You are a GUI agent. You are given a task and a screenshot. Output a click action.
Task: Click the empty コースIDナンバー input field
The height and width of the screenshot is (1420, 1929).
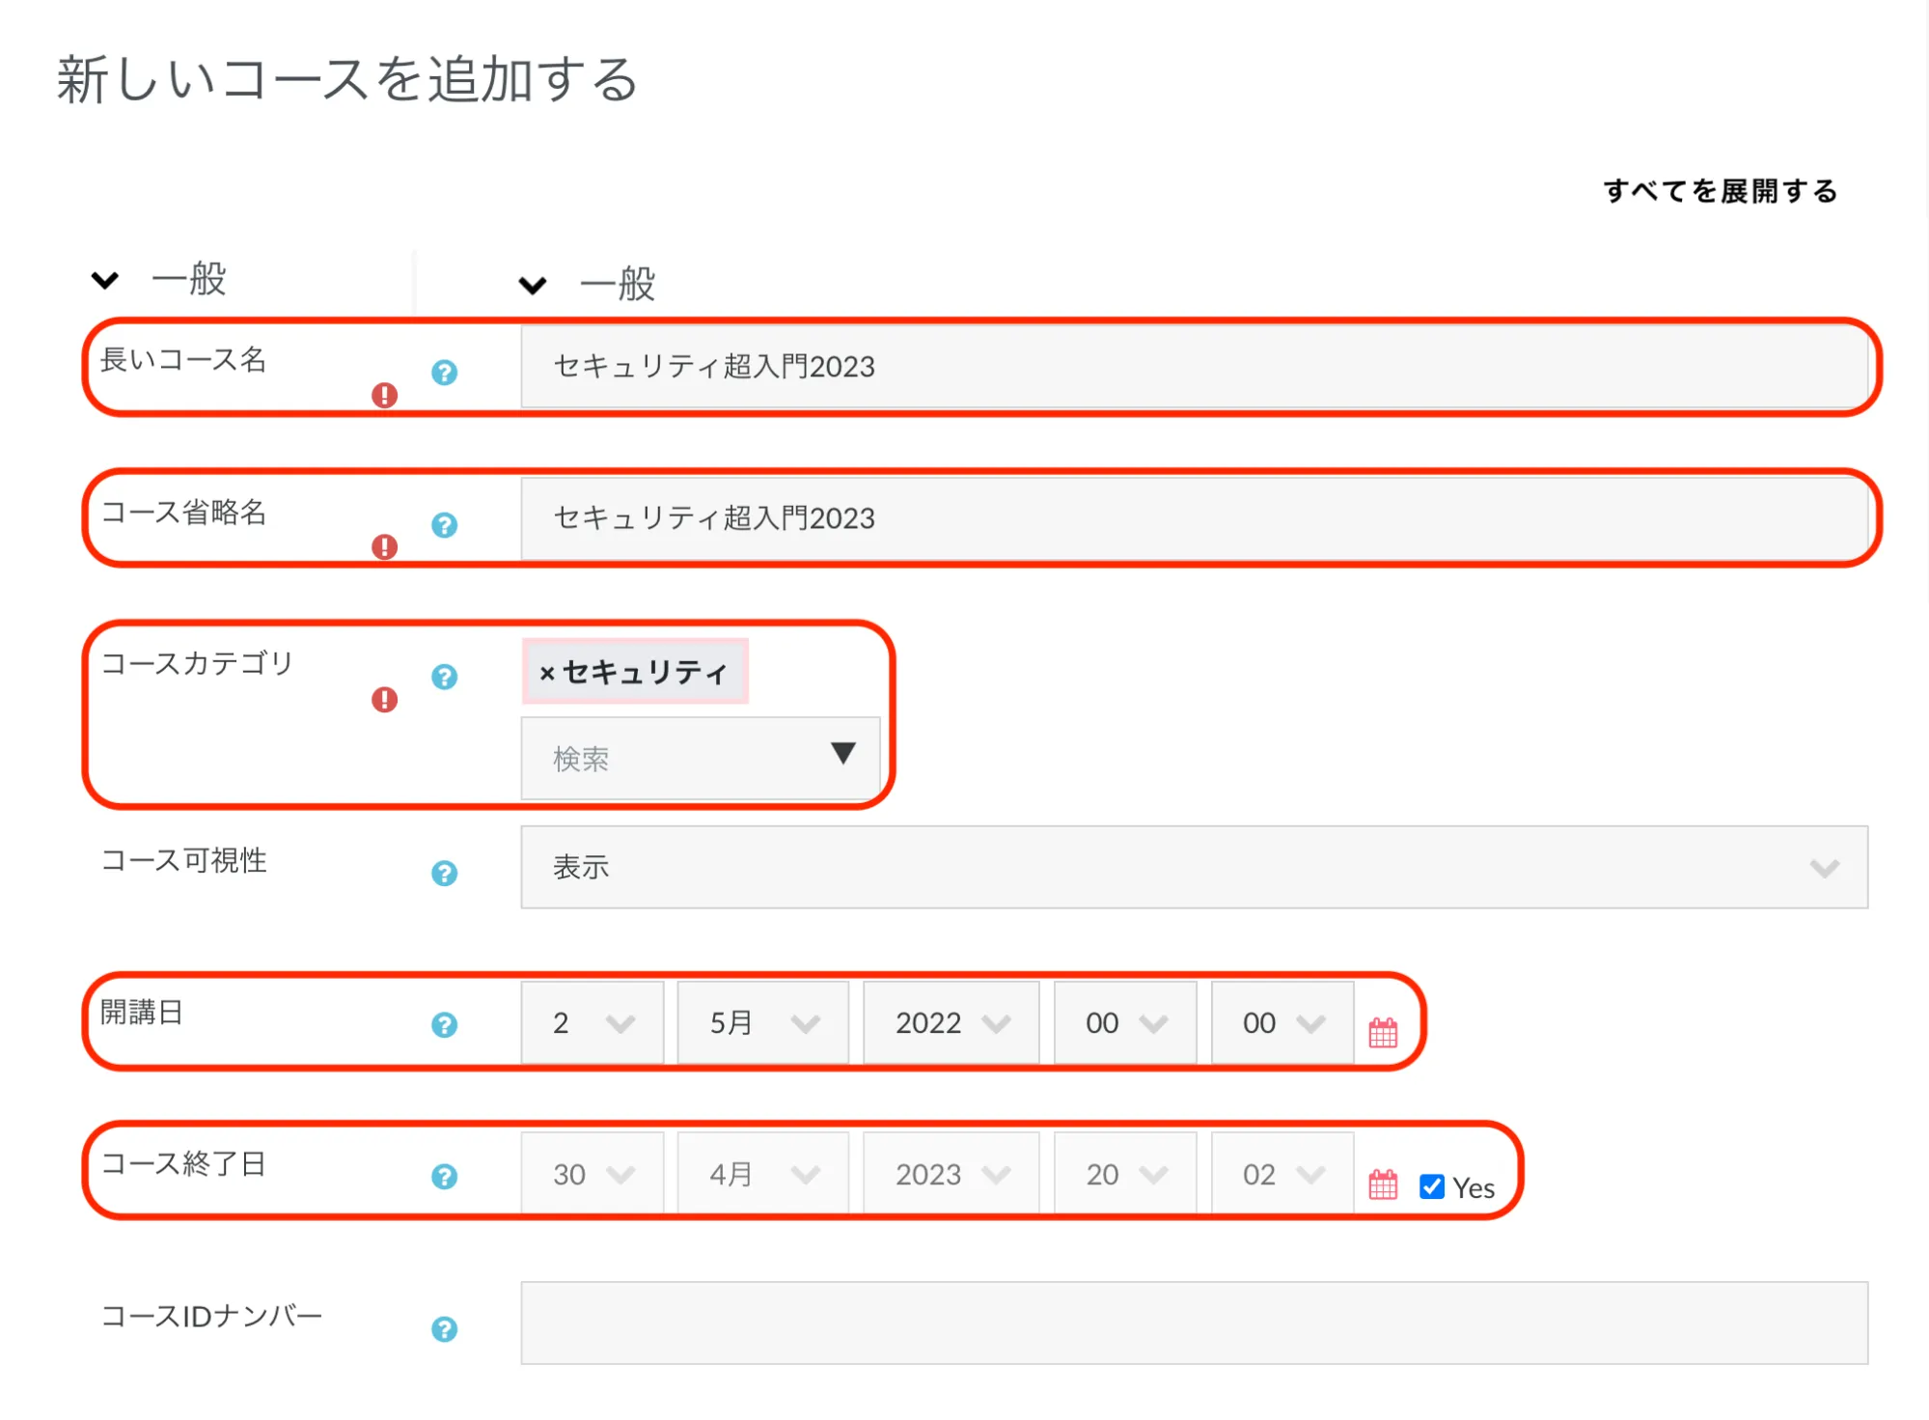pyautogui.click(x=1194, y=1323)
